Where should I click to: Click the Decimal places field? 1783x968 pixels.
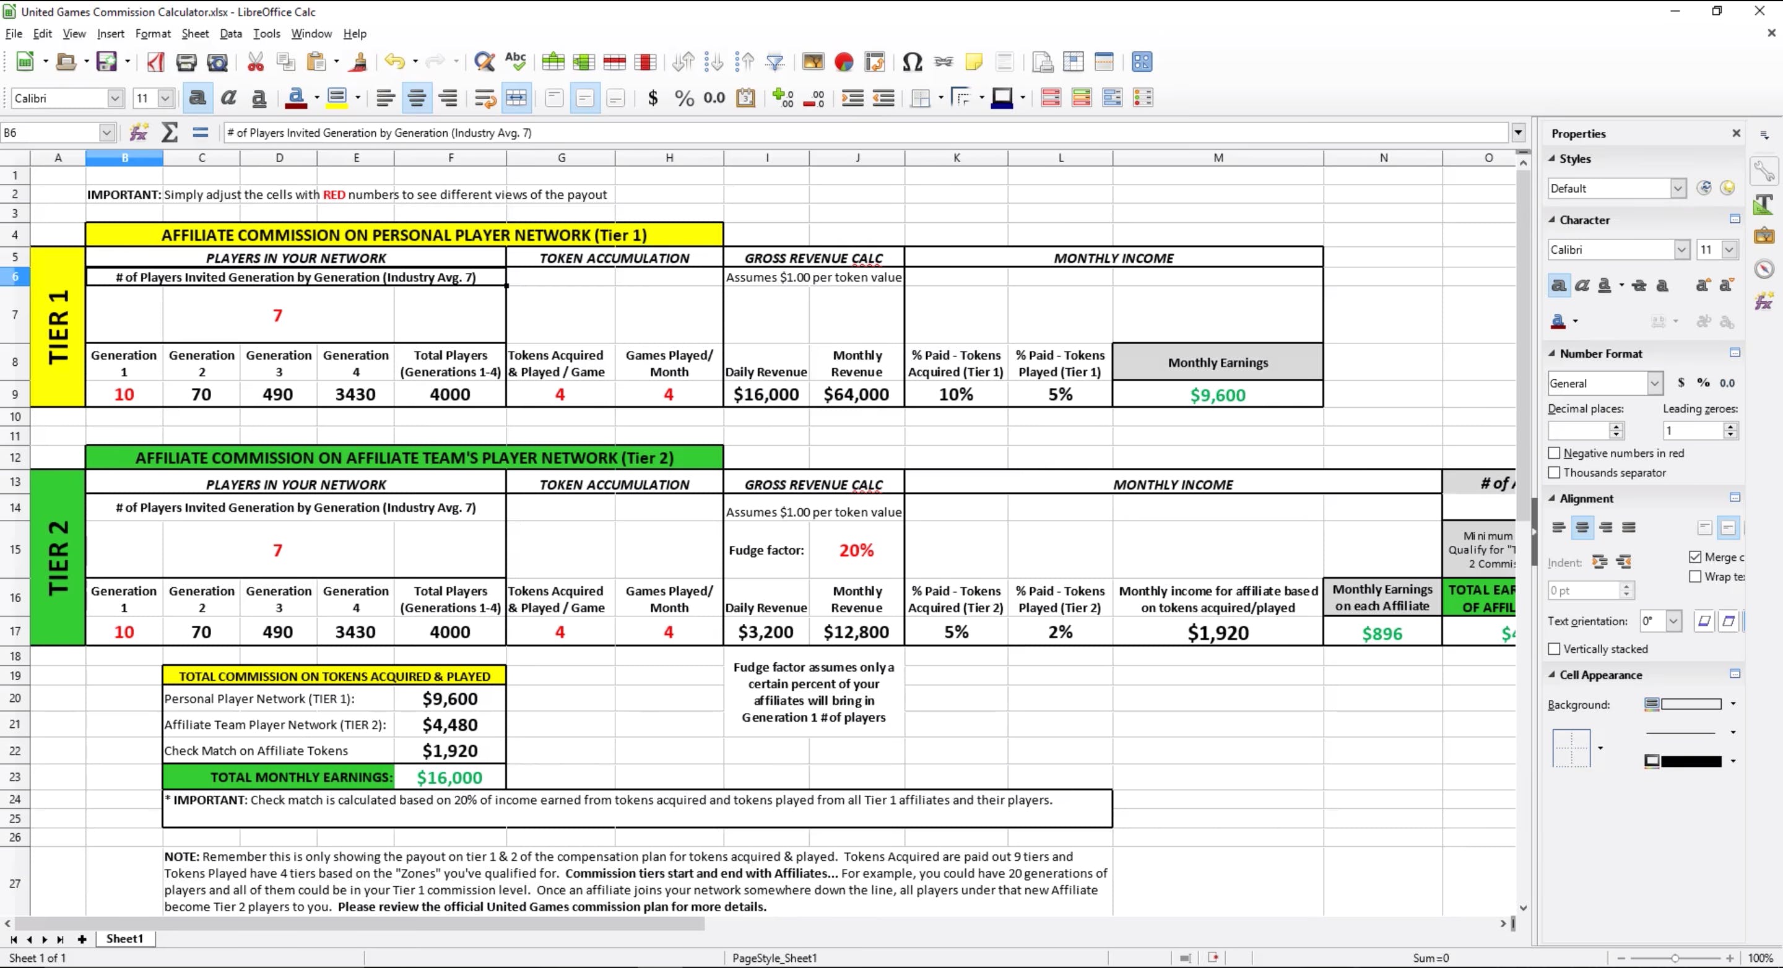(x=1578, y=430)
